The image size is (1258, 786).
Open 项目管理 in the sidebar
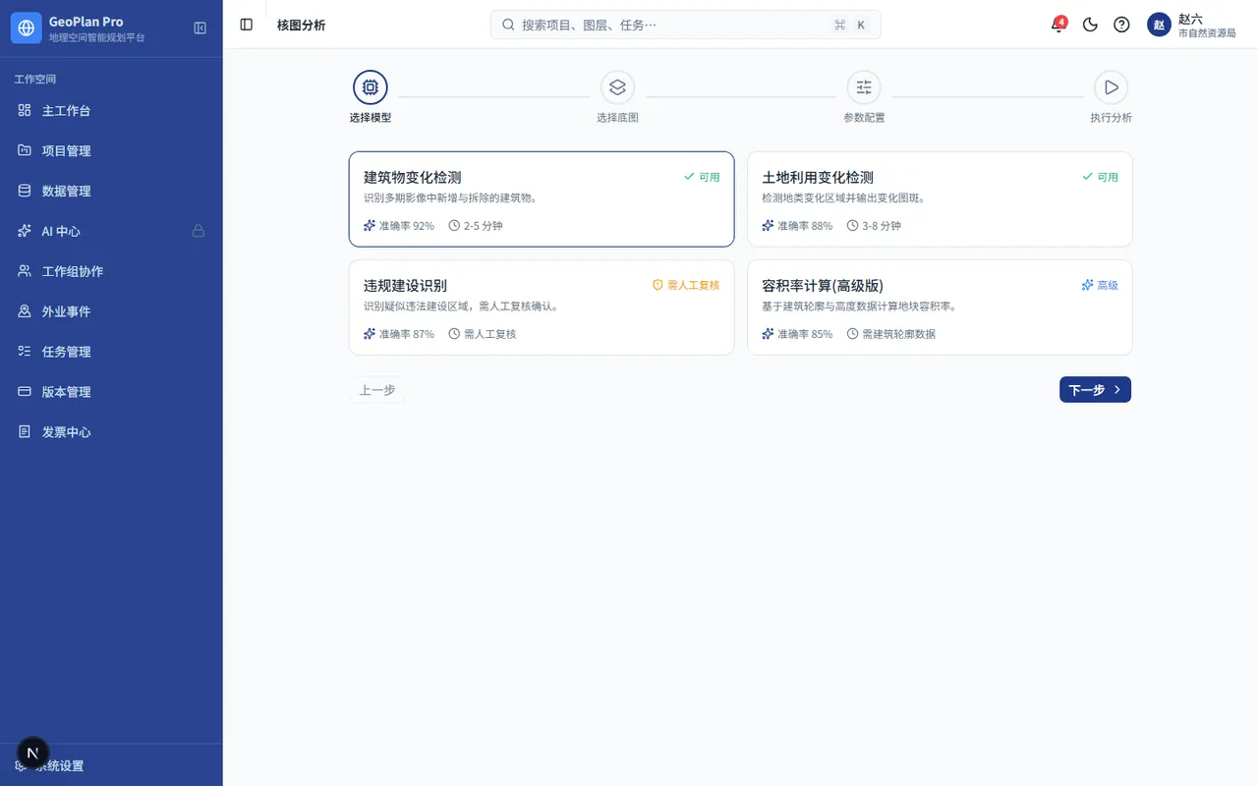111,150
